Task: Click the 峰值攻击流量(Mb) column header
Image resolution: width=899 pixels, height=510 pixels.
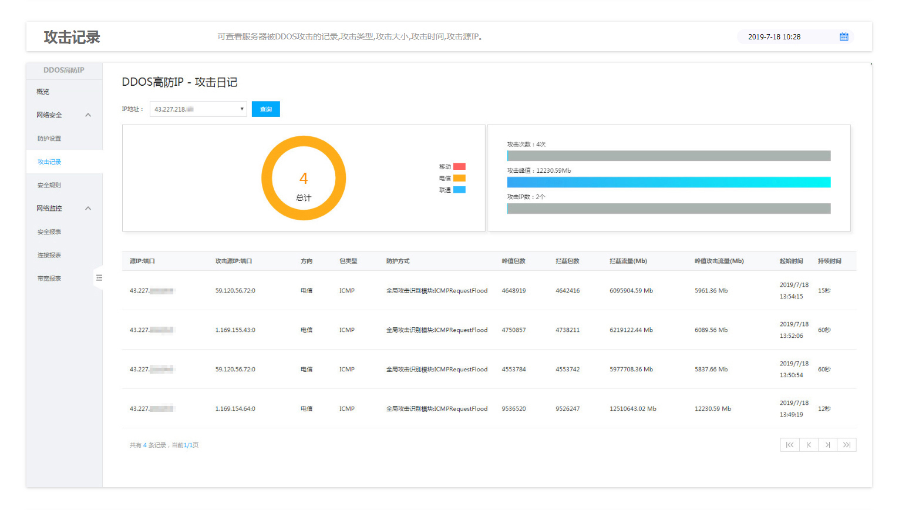Action: [719, 261]
